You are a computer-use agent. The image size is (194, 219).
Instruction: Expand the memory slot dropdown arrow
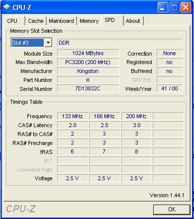coord(48,43)
